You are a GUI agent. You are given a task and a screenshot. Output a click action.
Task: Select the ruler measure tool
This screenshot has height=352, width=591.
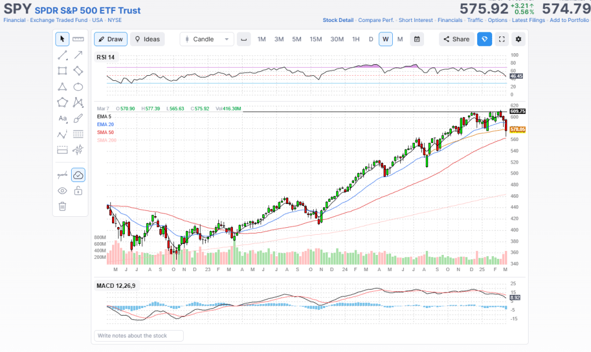click(78, 39)
